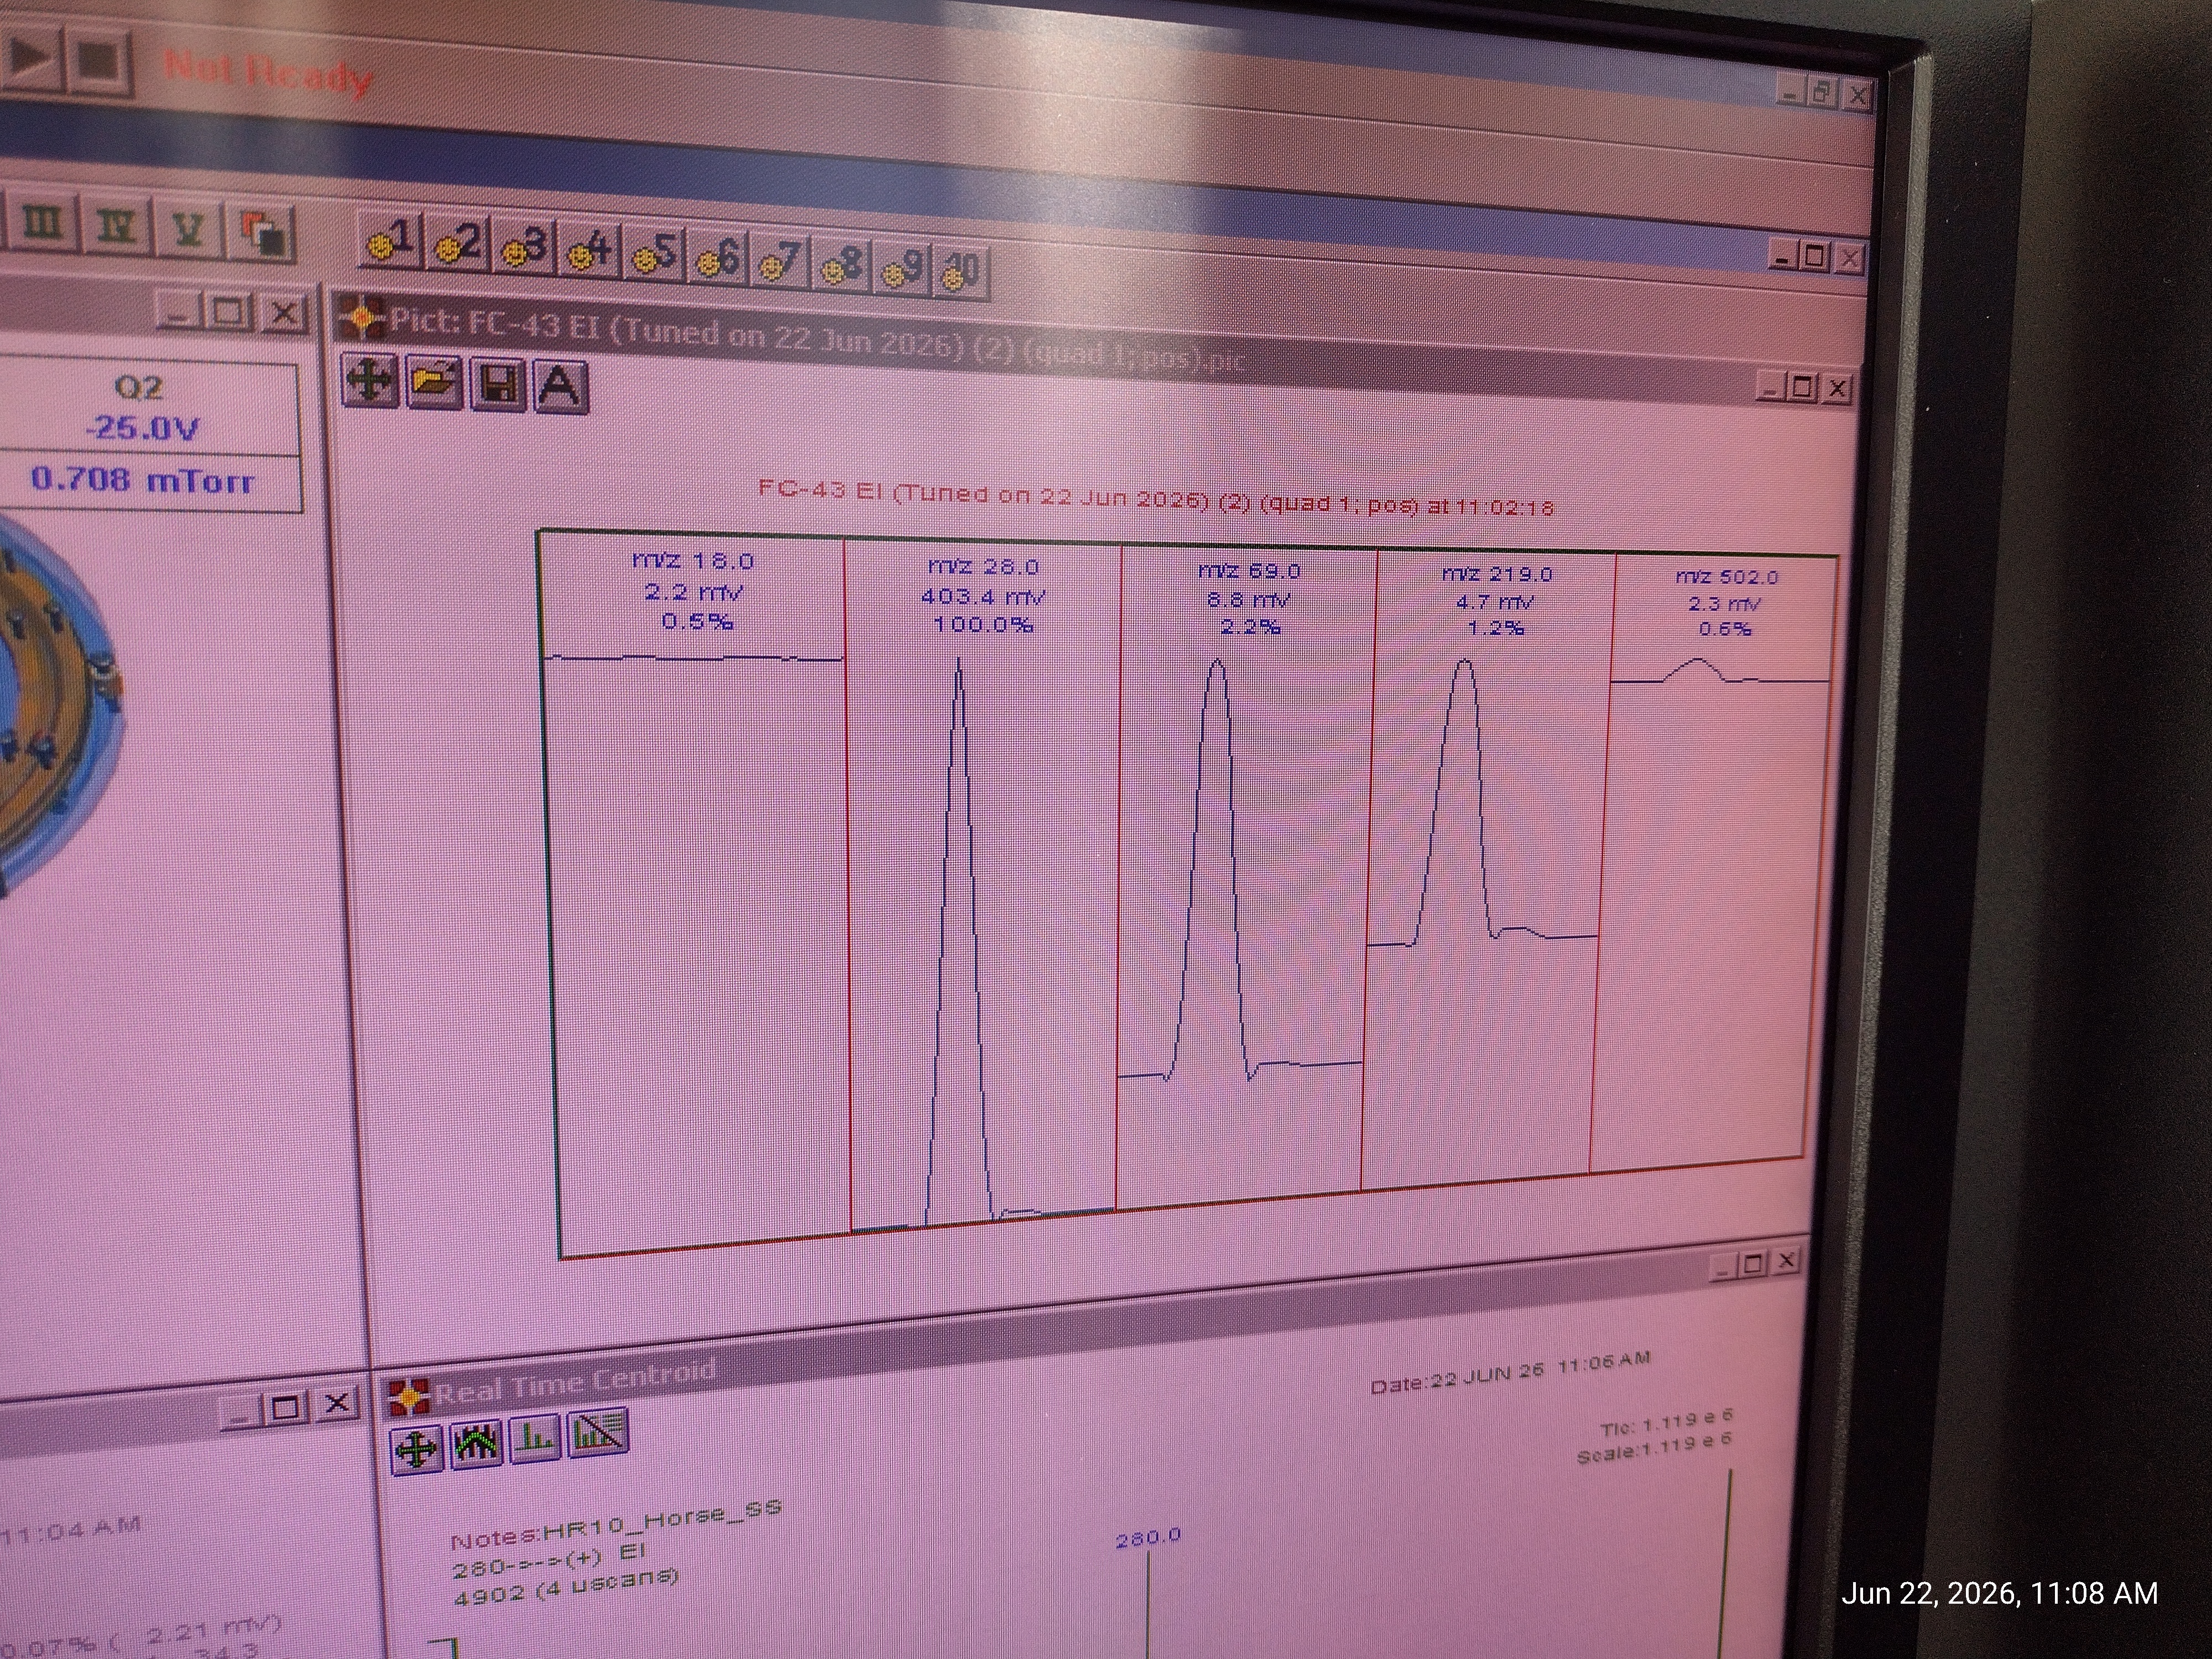2212x1659 pixels.
Task: Open numbered preset icon 3
Action: point(524,247)
